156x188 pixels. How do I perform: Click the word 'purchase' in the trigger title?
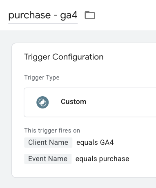[x=29, y=15]
